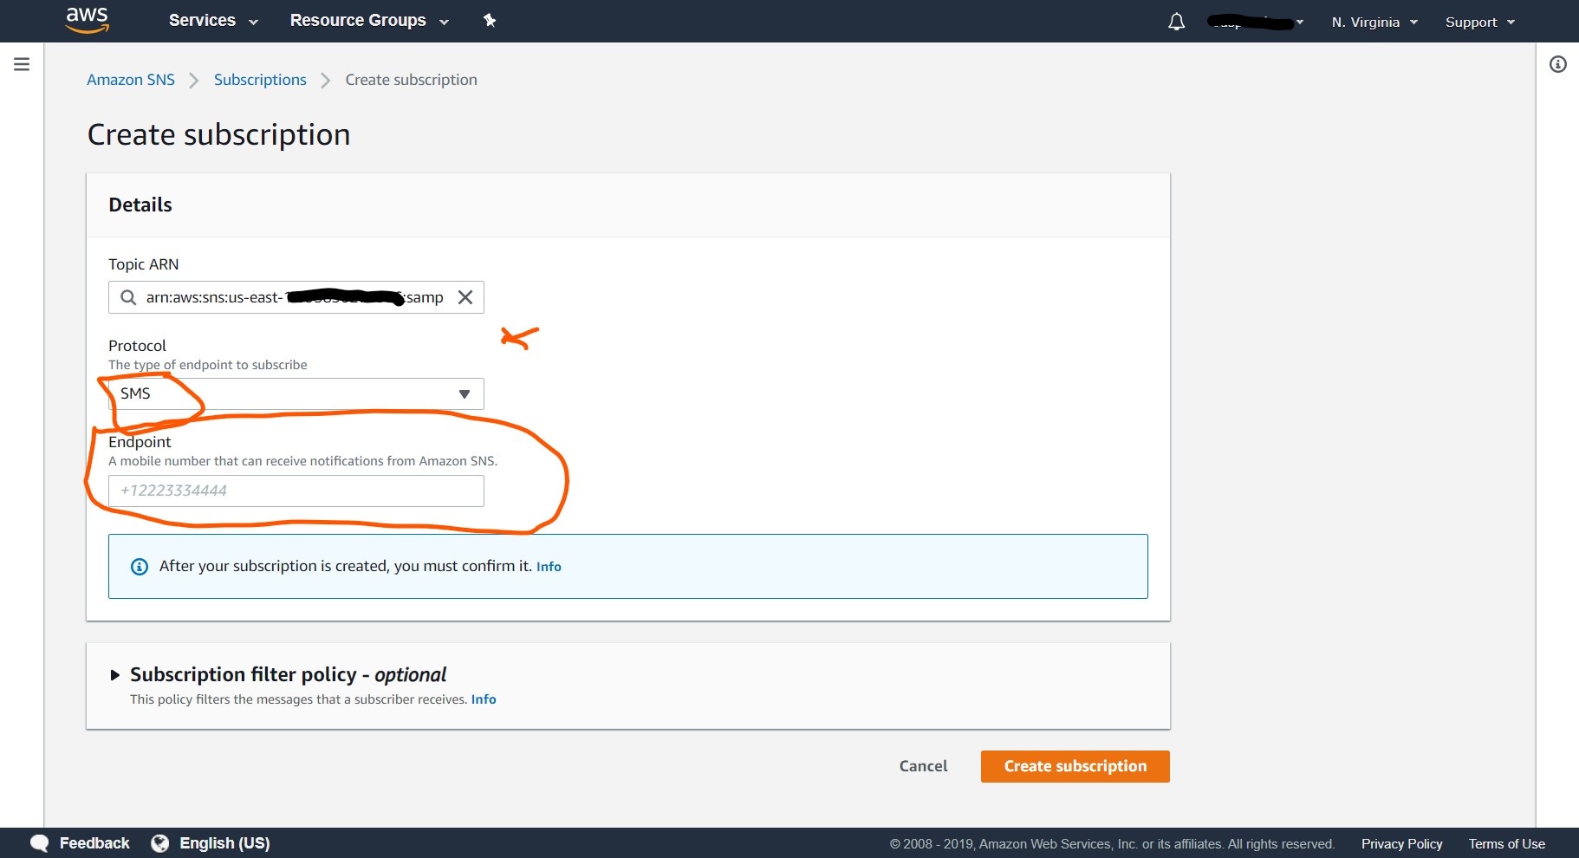Click the Create subscription button
The image size is (1579, 858).
[x=1075, y=766]
